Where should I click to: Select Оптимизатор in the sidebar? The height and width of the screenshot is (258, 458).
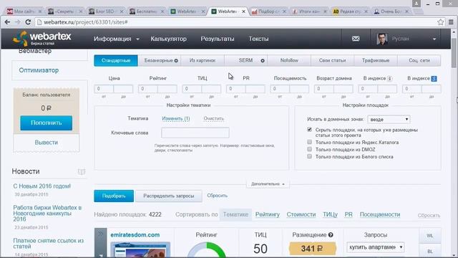click(x=39, y=70)
